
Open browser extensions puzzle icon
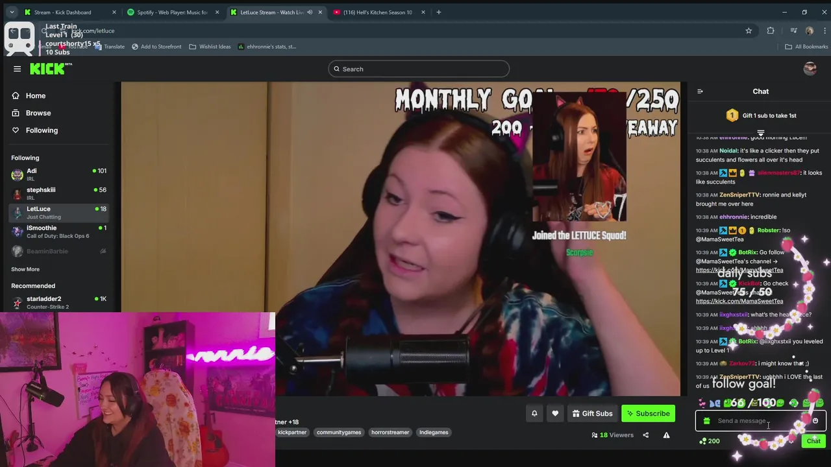click(771, 30)
